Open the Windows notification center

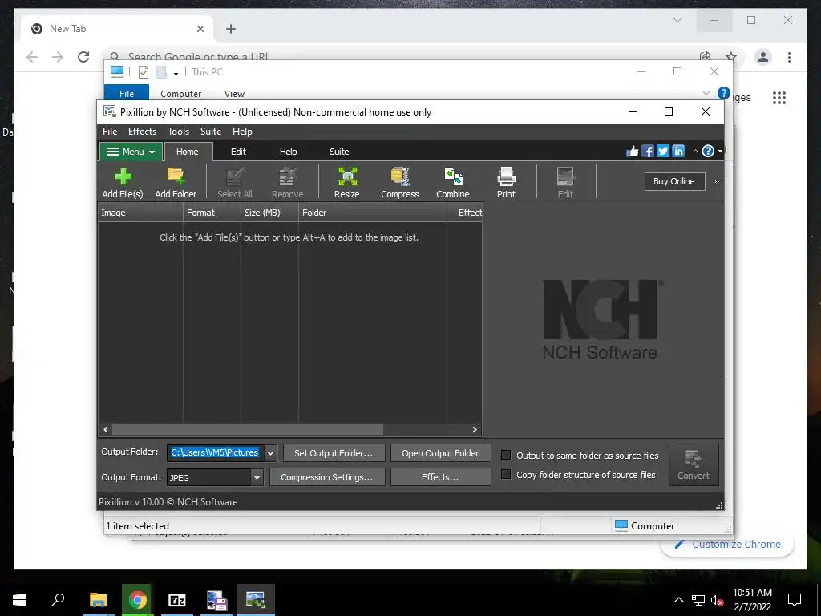795,600
